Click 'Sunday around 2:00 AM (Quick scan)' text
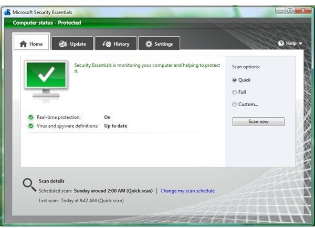This screenshot has width=315, height=228. (113, 191)
